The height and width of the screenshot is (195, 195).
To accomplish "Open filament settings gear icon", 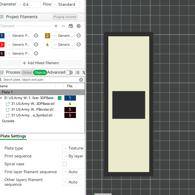I will 79,26.
